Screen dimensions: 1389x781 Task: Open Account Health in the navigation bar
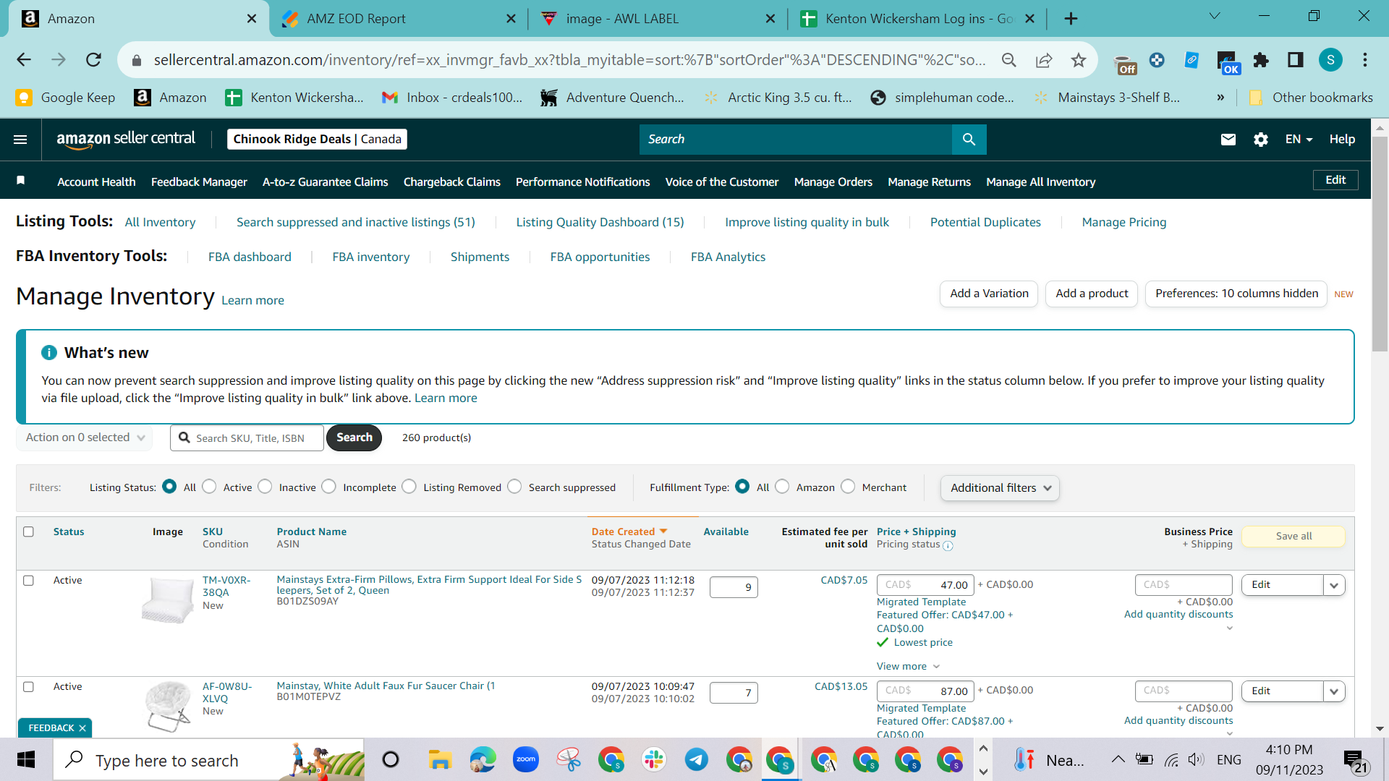[x=96, y=182]
